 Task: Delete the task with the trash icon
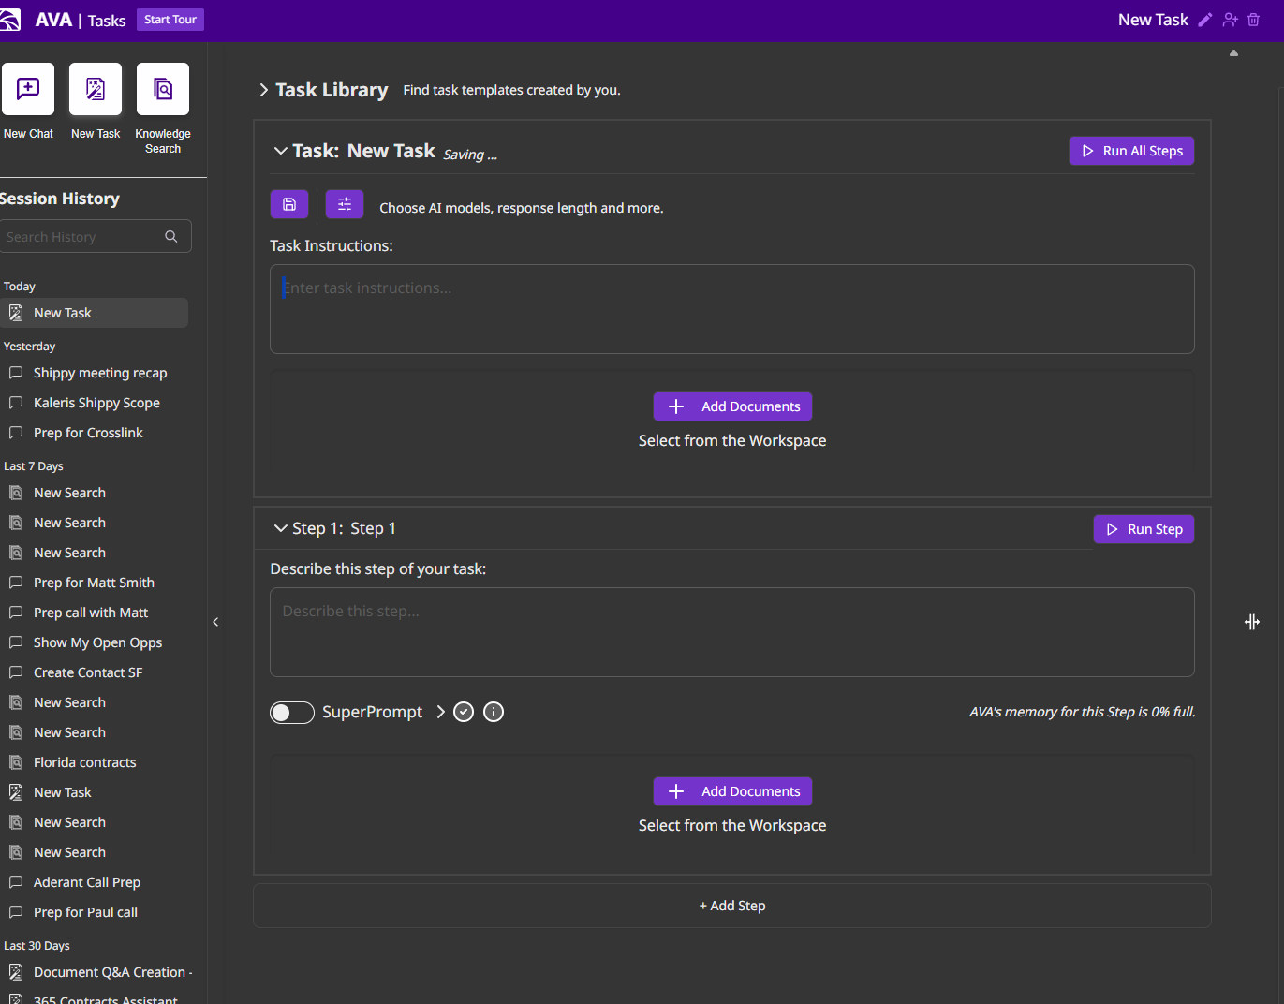1253,19
